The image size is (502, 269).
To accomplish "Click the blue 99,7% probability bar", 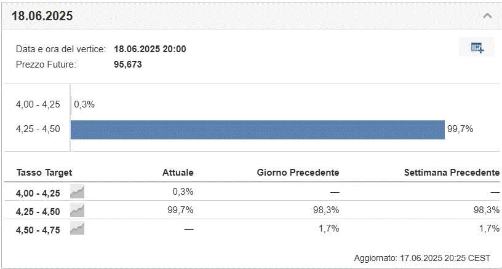I will (x=257, y=130).
